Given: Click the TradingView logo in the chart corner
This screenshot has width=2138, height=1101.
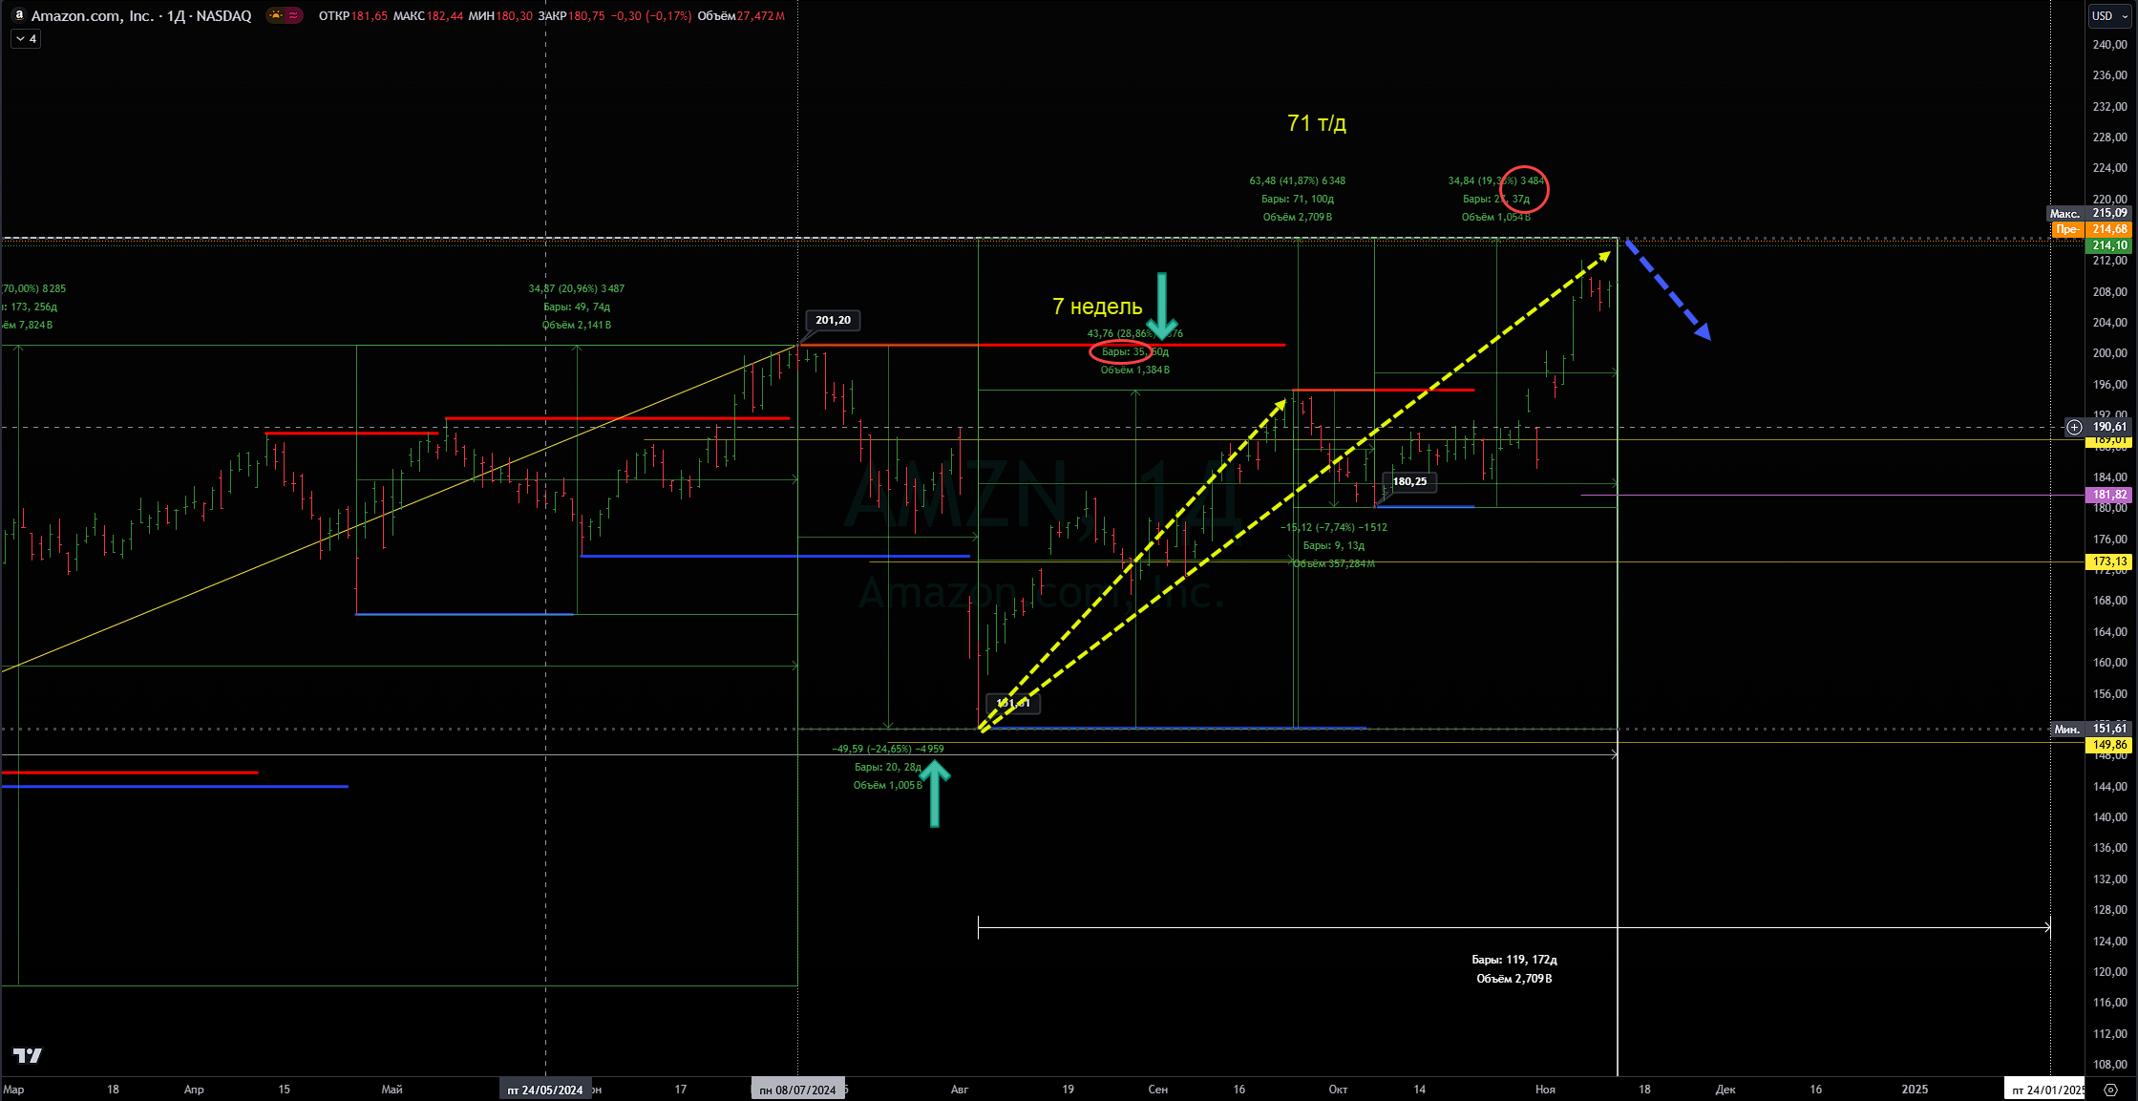Looking at the screenshot, I should (x=28, y=1055).
